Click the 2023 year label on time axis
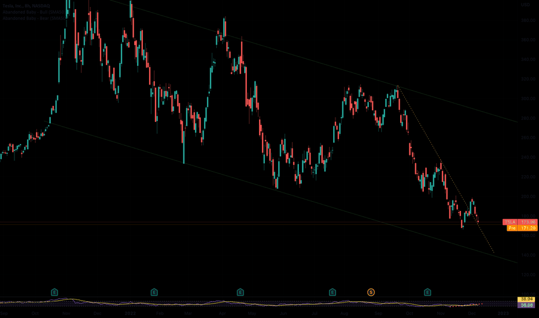Image resolution: width=539 pixels, height=318 pixels. 503,313
